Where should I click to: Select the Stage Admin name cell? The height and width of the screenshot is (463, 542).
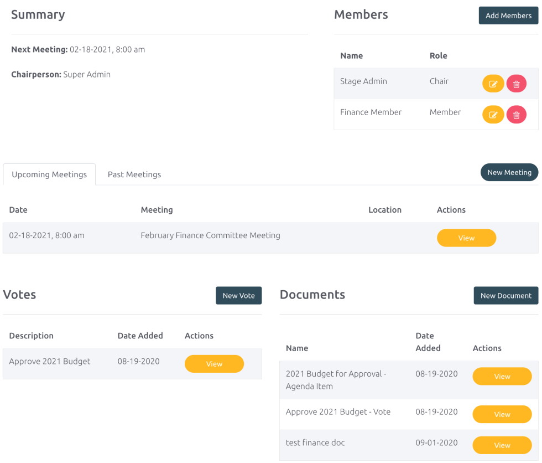coord(364,81)
